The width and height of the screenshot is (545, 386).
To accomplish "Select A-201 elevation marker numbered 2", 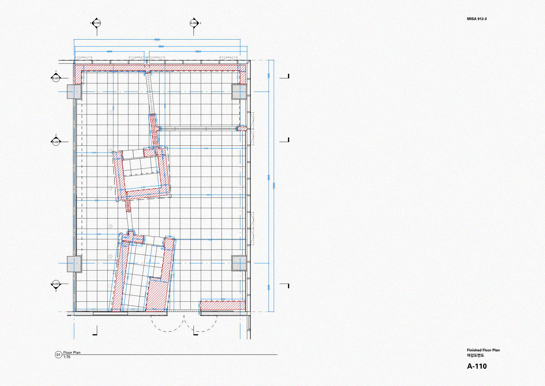I will tap(56, 142).
